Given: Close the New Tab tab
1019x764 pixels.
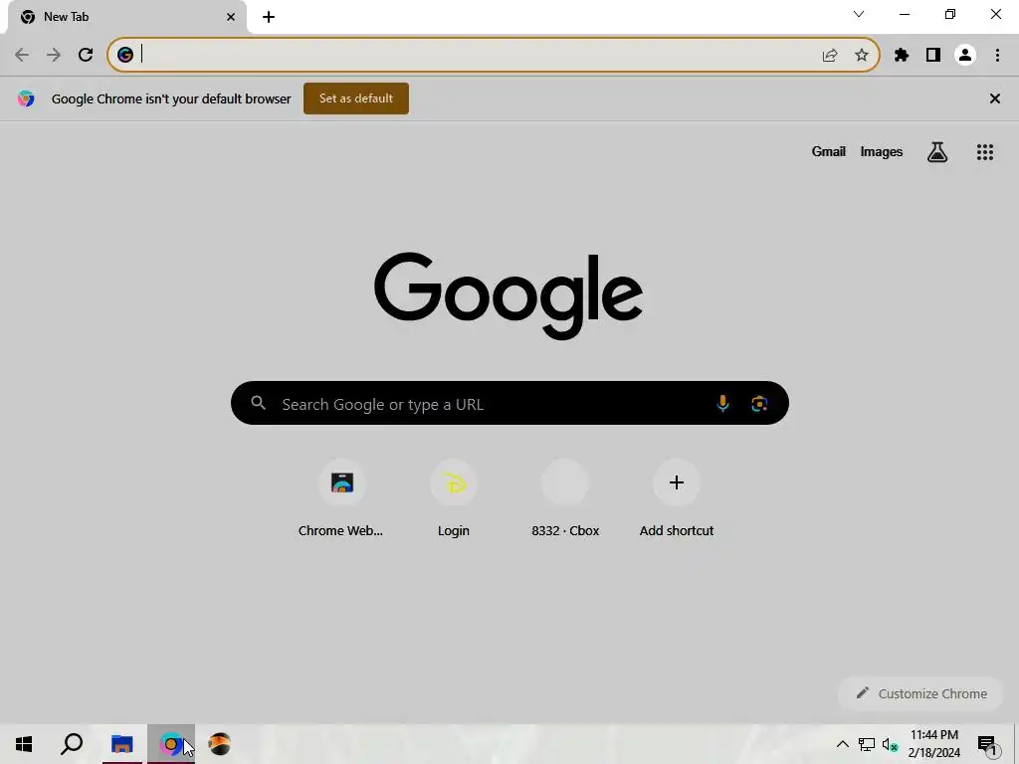Looking at the screenshot, I should 231,17.
